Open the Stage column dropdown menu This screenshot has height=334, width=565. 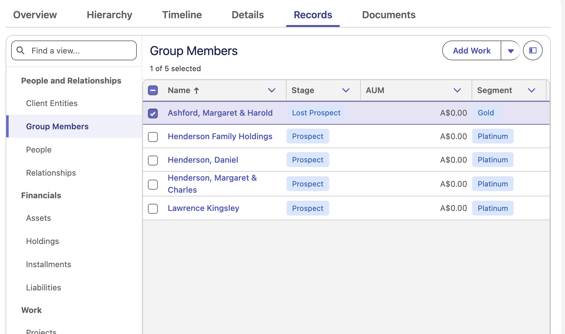click(346, 90)
